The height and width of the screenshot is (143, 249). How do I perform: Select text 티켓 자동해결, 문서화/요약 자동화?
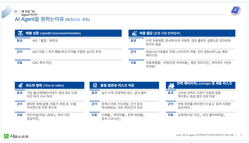click(168, 41)
